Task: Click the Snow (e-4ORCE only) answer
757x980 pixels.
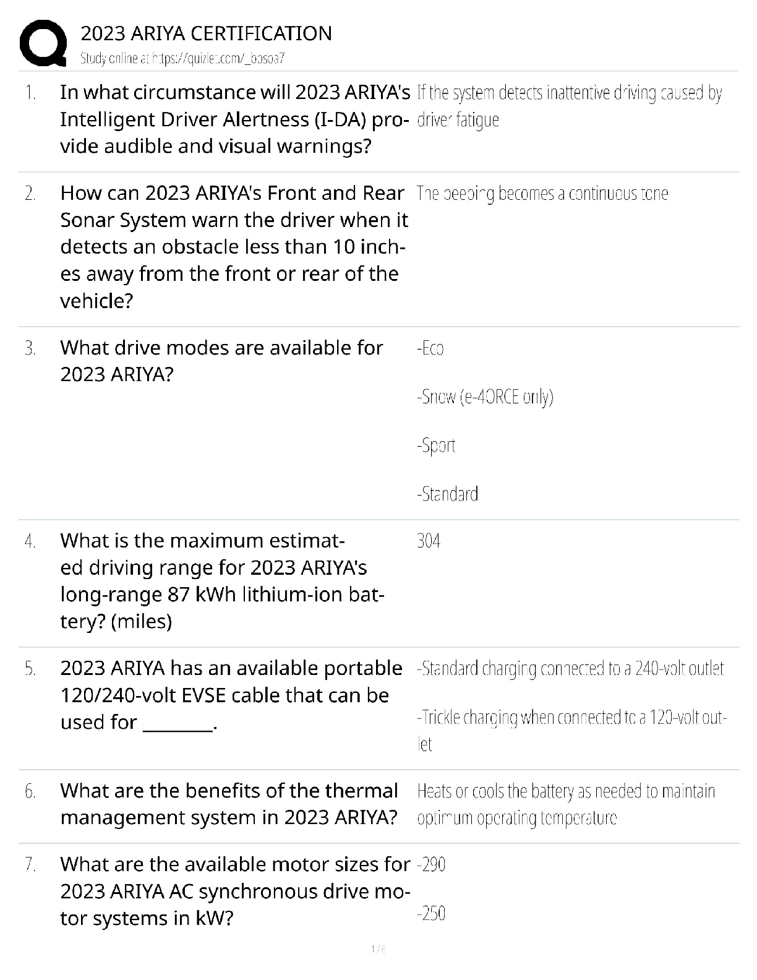Action: pos(485,397)
